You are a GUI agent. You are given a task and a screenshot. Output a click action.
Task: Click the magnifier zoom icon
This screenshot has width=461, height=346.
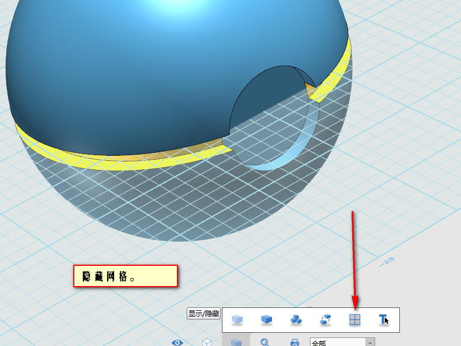point(265,342)
